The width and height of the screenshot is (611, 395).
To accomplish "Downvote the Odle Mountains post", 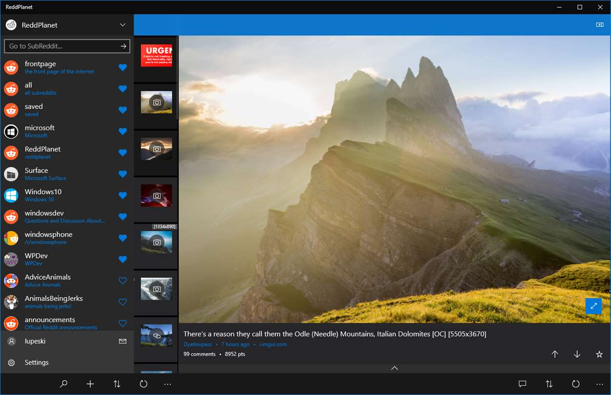I will (577, 355).
